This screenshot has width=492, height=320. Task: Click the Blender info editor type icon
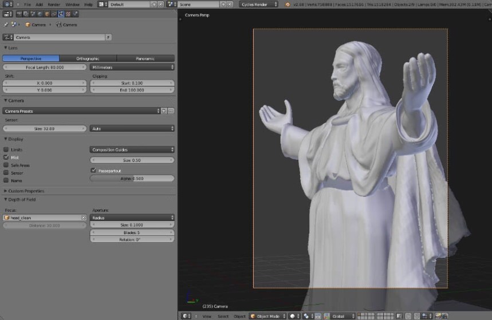coord(7,4)
